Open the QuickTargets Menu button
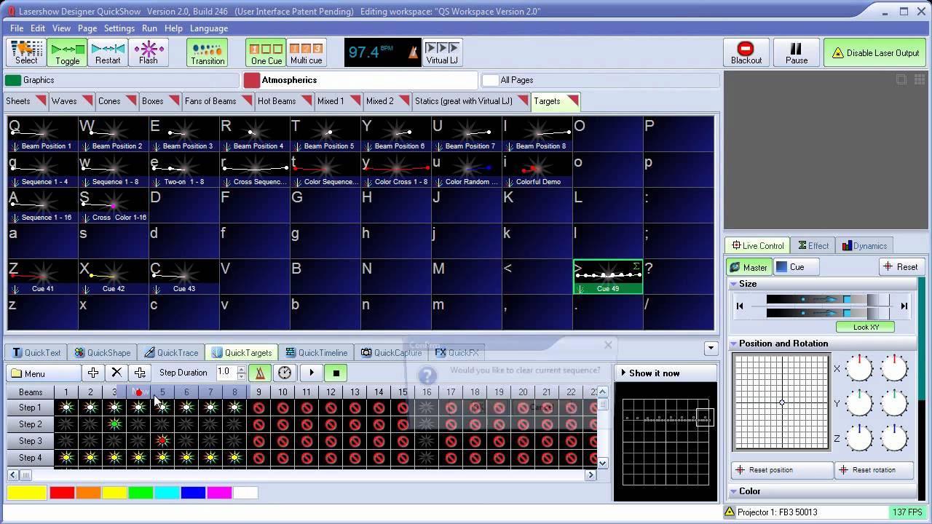This screenshot has height=524, width=932. (44, 373)
